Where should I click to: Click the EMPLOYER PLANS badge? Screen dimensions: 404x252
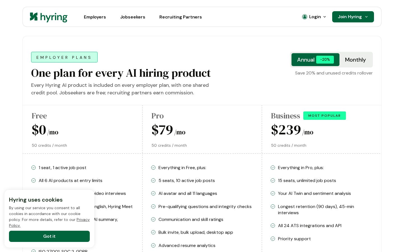pyautogui.click(x=64, y=57)
